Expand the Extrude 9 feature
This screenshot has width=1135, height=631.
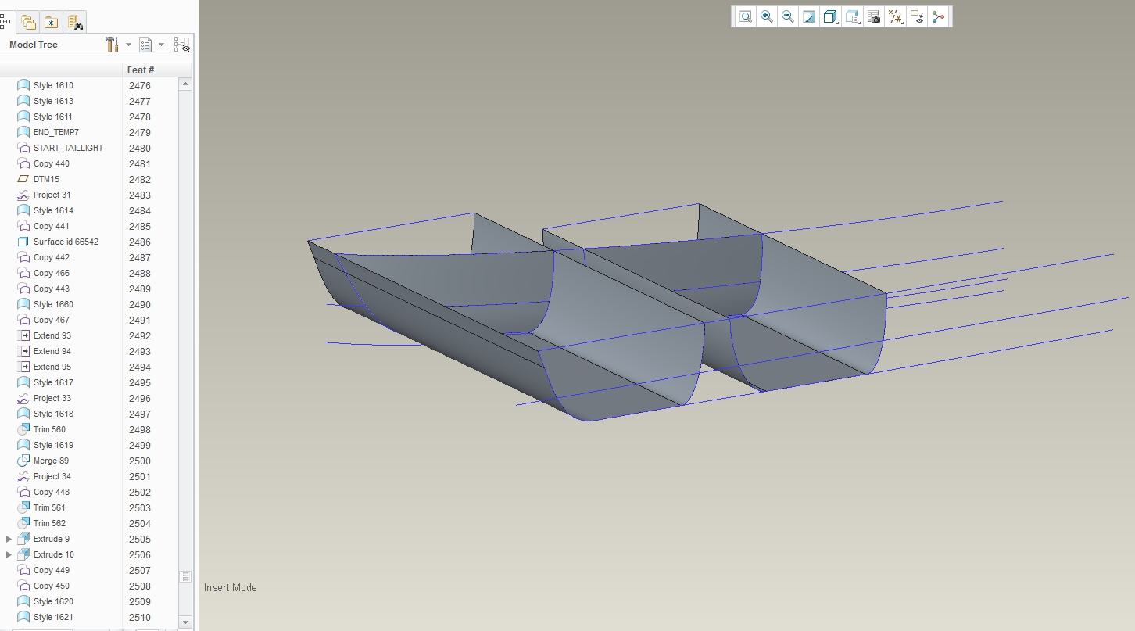pos(9,539)
